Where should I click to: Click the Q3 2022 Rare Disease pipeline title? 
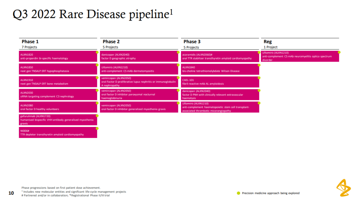[x=93, y=14]
